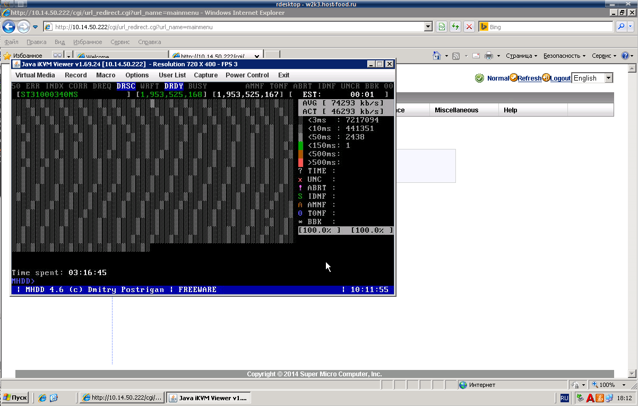Screen dimensions: 638x406
Task: Open the tab list dropdown arrow
Action: 70,56
